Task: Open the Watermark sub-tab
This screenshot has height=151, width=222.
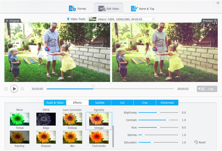Action: [x=167, y=103]
